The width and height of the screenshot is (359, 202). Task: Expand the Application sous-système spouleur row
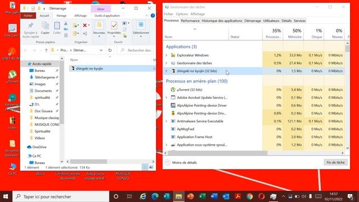[167, 145]
